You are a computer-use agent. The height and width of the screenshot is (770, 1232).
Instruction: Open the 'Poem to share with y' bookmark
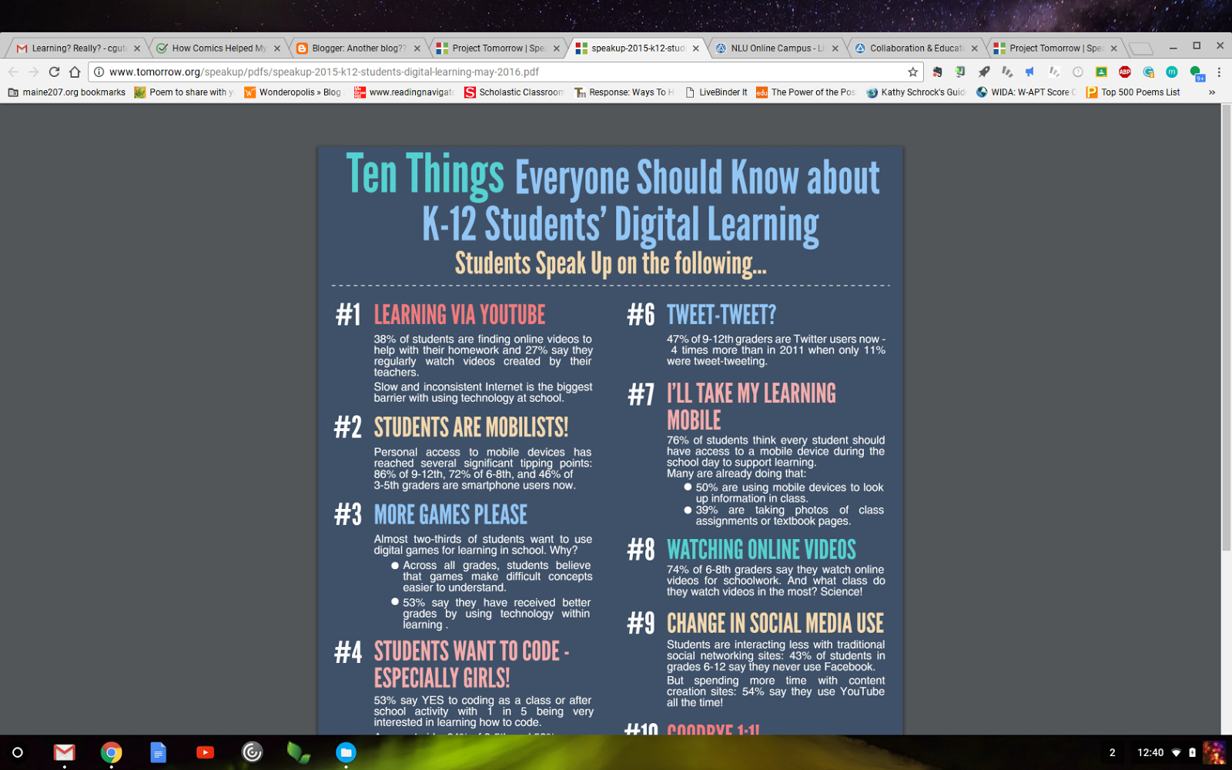(183, 92)
